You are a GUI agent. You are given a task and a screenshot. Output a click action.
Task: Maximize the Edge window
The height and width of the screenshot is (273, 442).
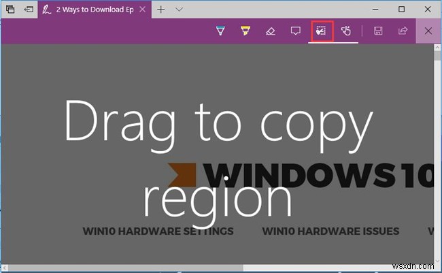coord(401,10)
